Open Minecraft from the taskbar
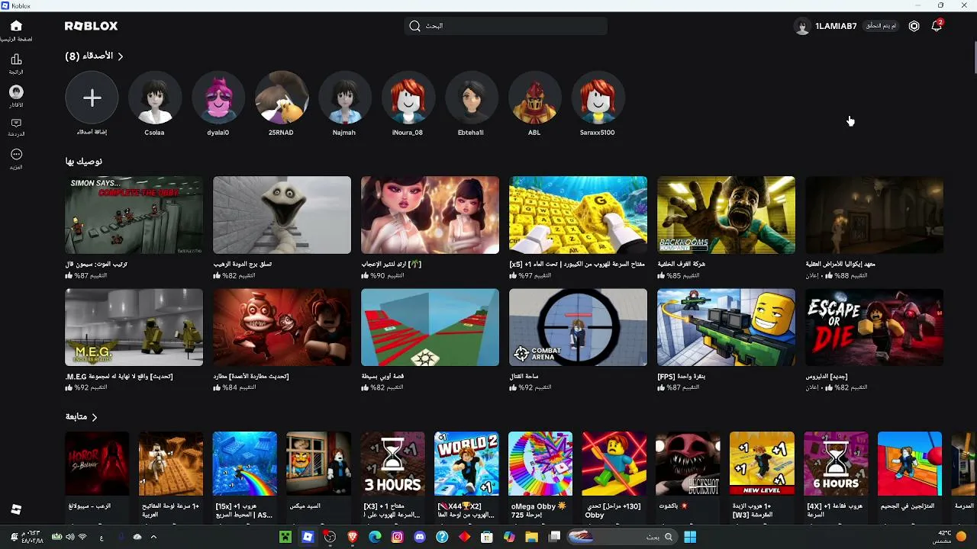This screenshot has height=549, width=977. pyautogui.click(x=285, y=537)
